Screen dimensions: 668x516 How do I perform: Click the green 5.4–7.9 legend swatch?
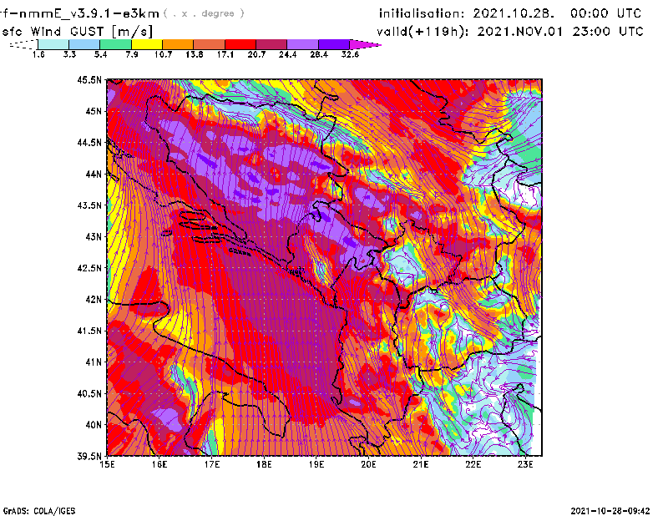115,44
